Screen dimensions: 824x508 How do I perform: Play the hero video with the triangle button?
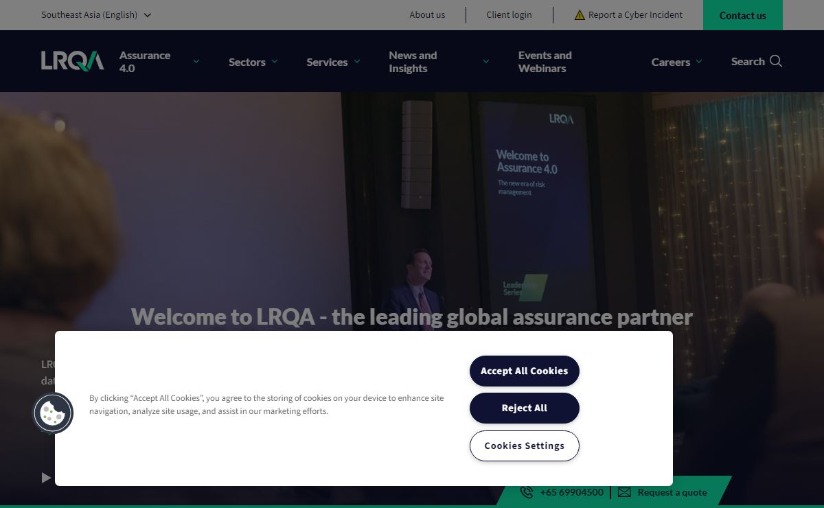point(46,477)
